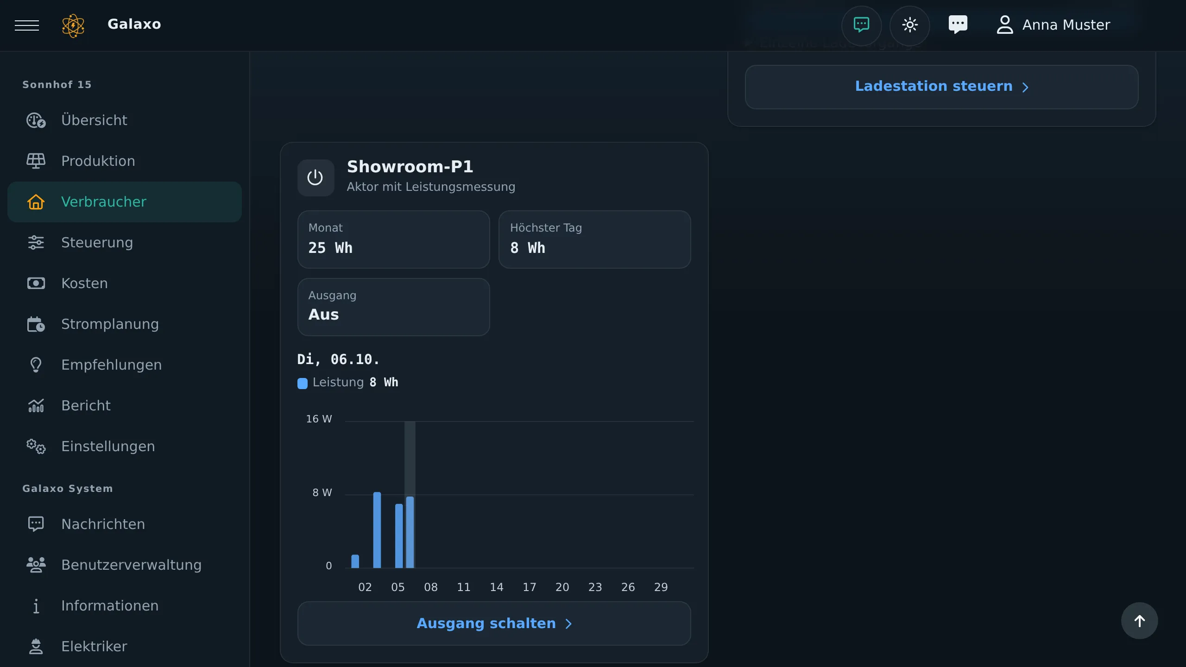1186x667 pixels.
Task: Click the scroll-to-top arrow button
Action: 1139,621
